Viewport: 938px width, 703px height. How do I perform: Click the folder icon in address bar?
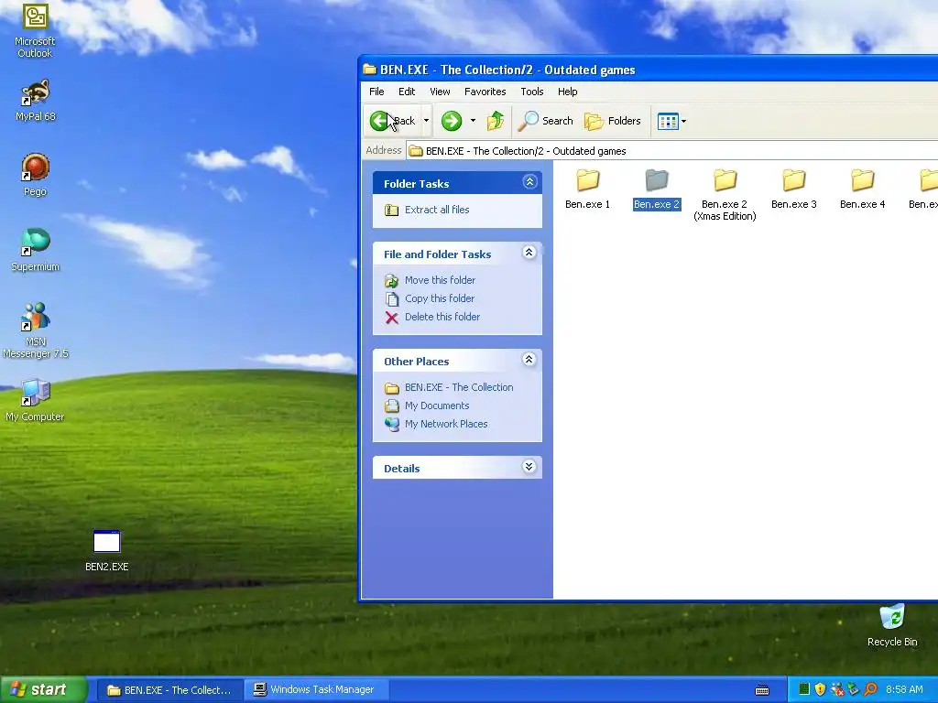click(x=415, y=151)
